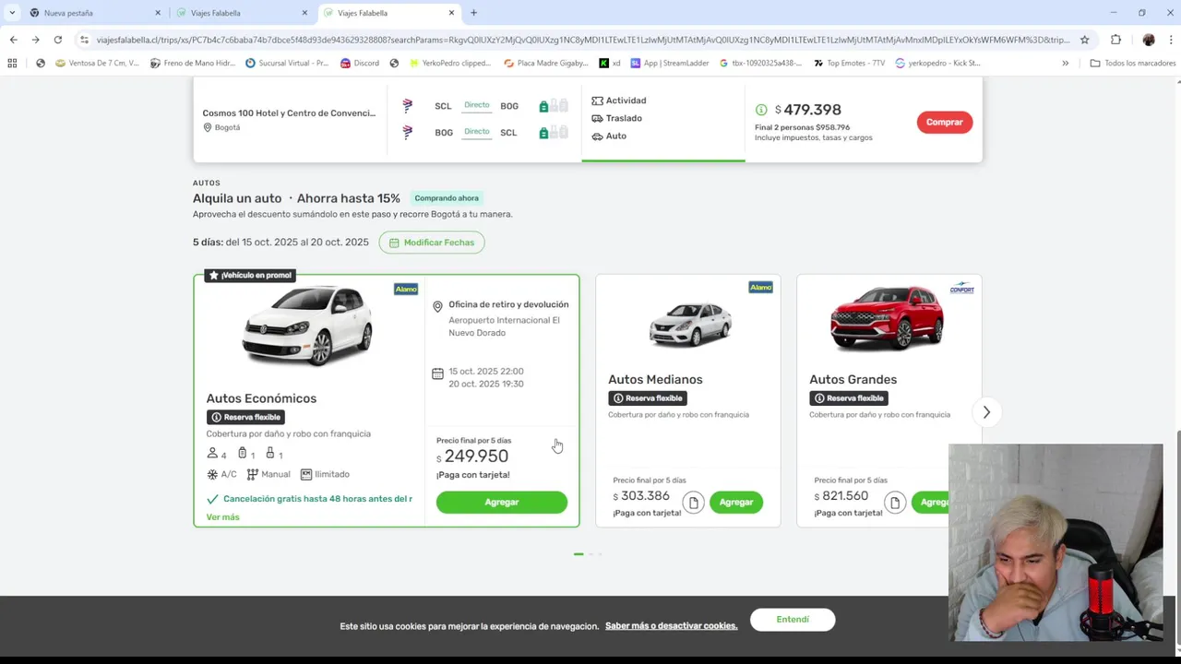Click the red SUV image

point(887,318)
